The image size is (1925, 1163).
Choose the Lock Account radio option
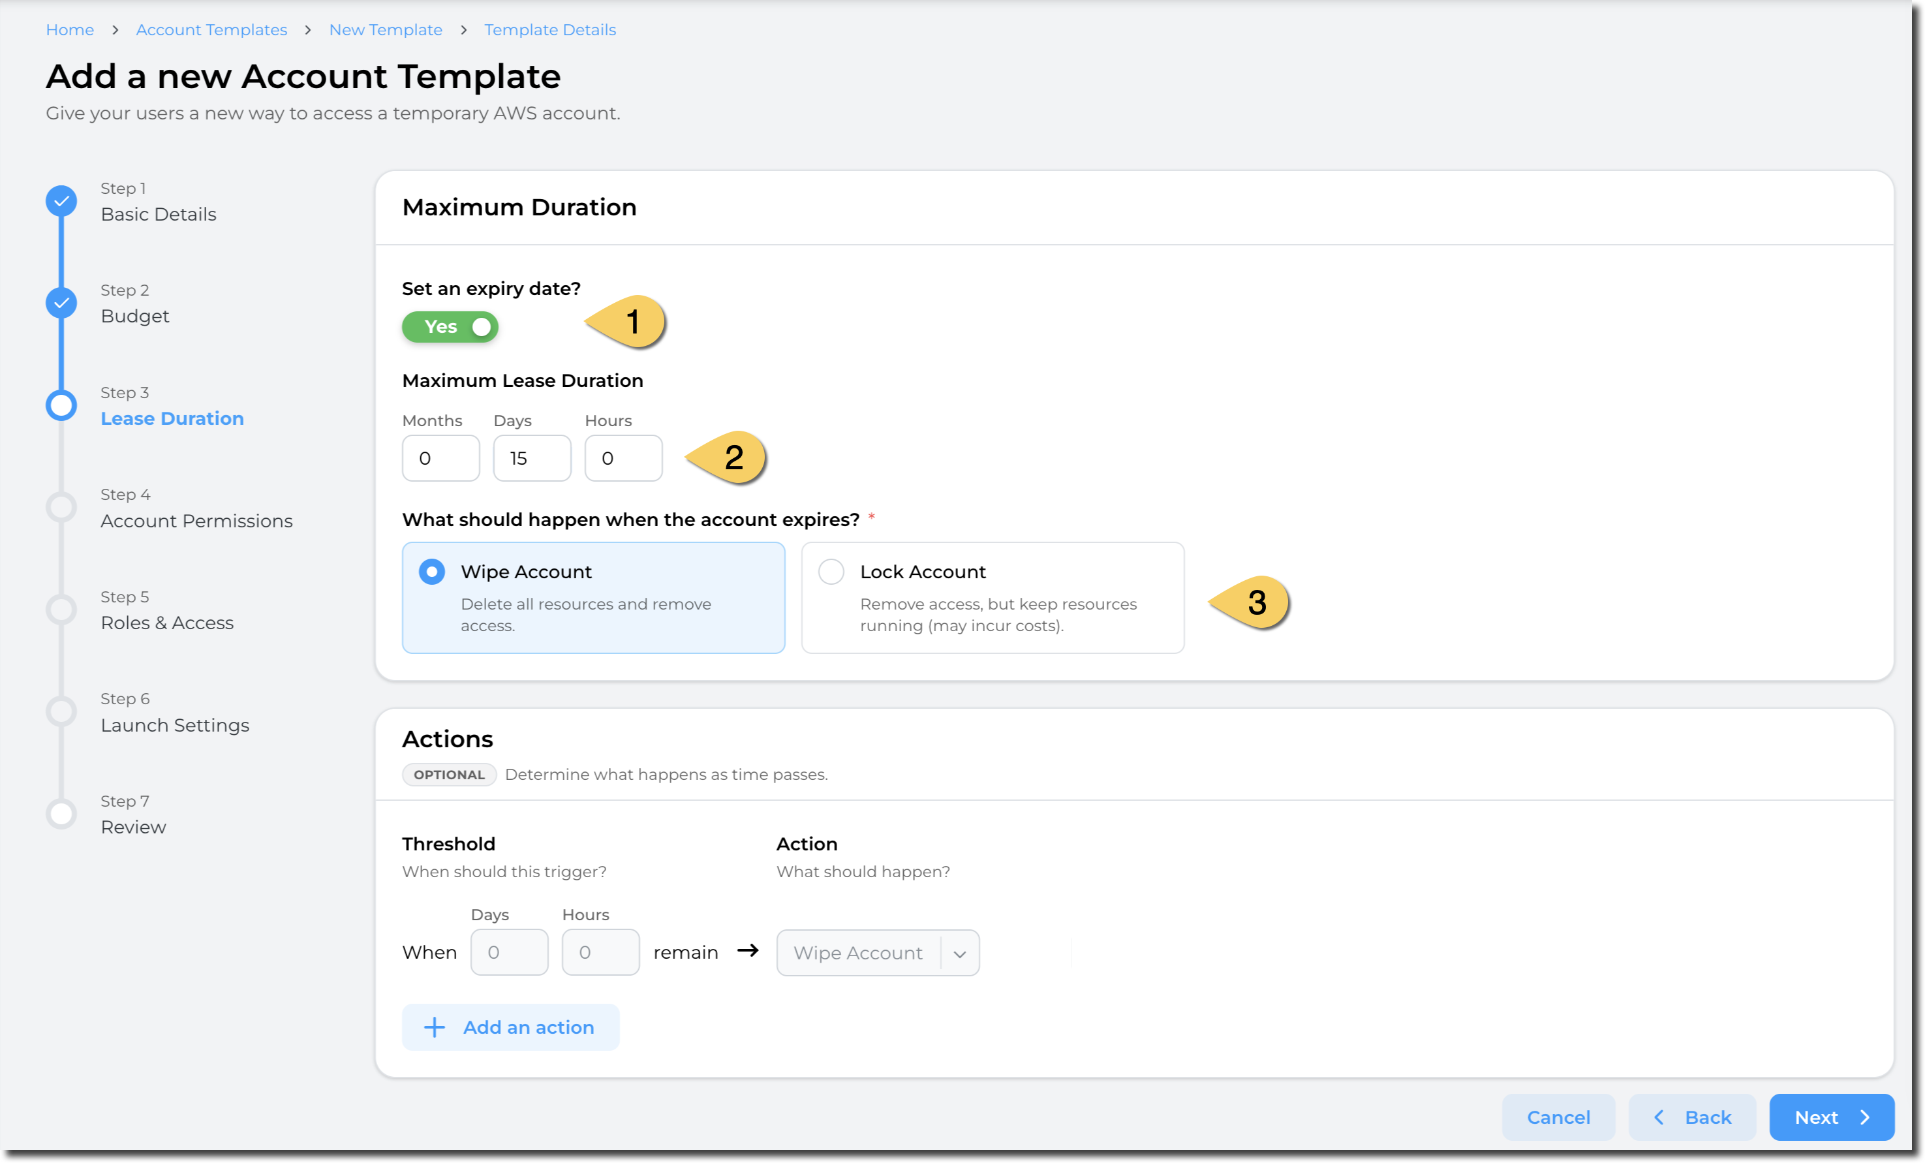point(831,571)
